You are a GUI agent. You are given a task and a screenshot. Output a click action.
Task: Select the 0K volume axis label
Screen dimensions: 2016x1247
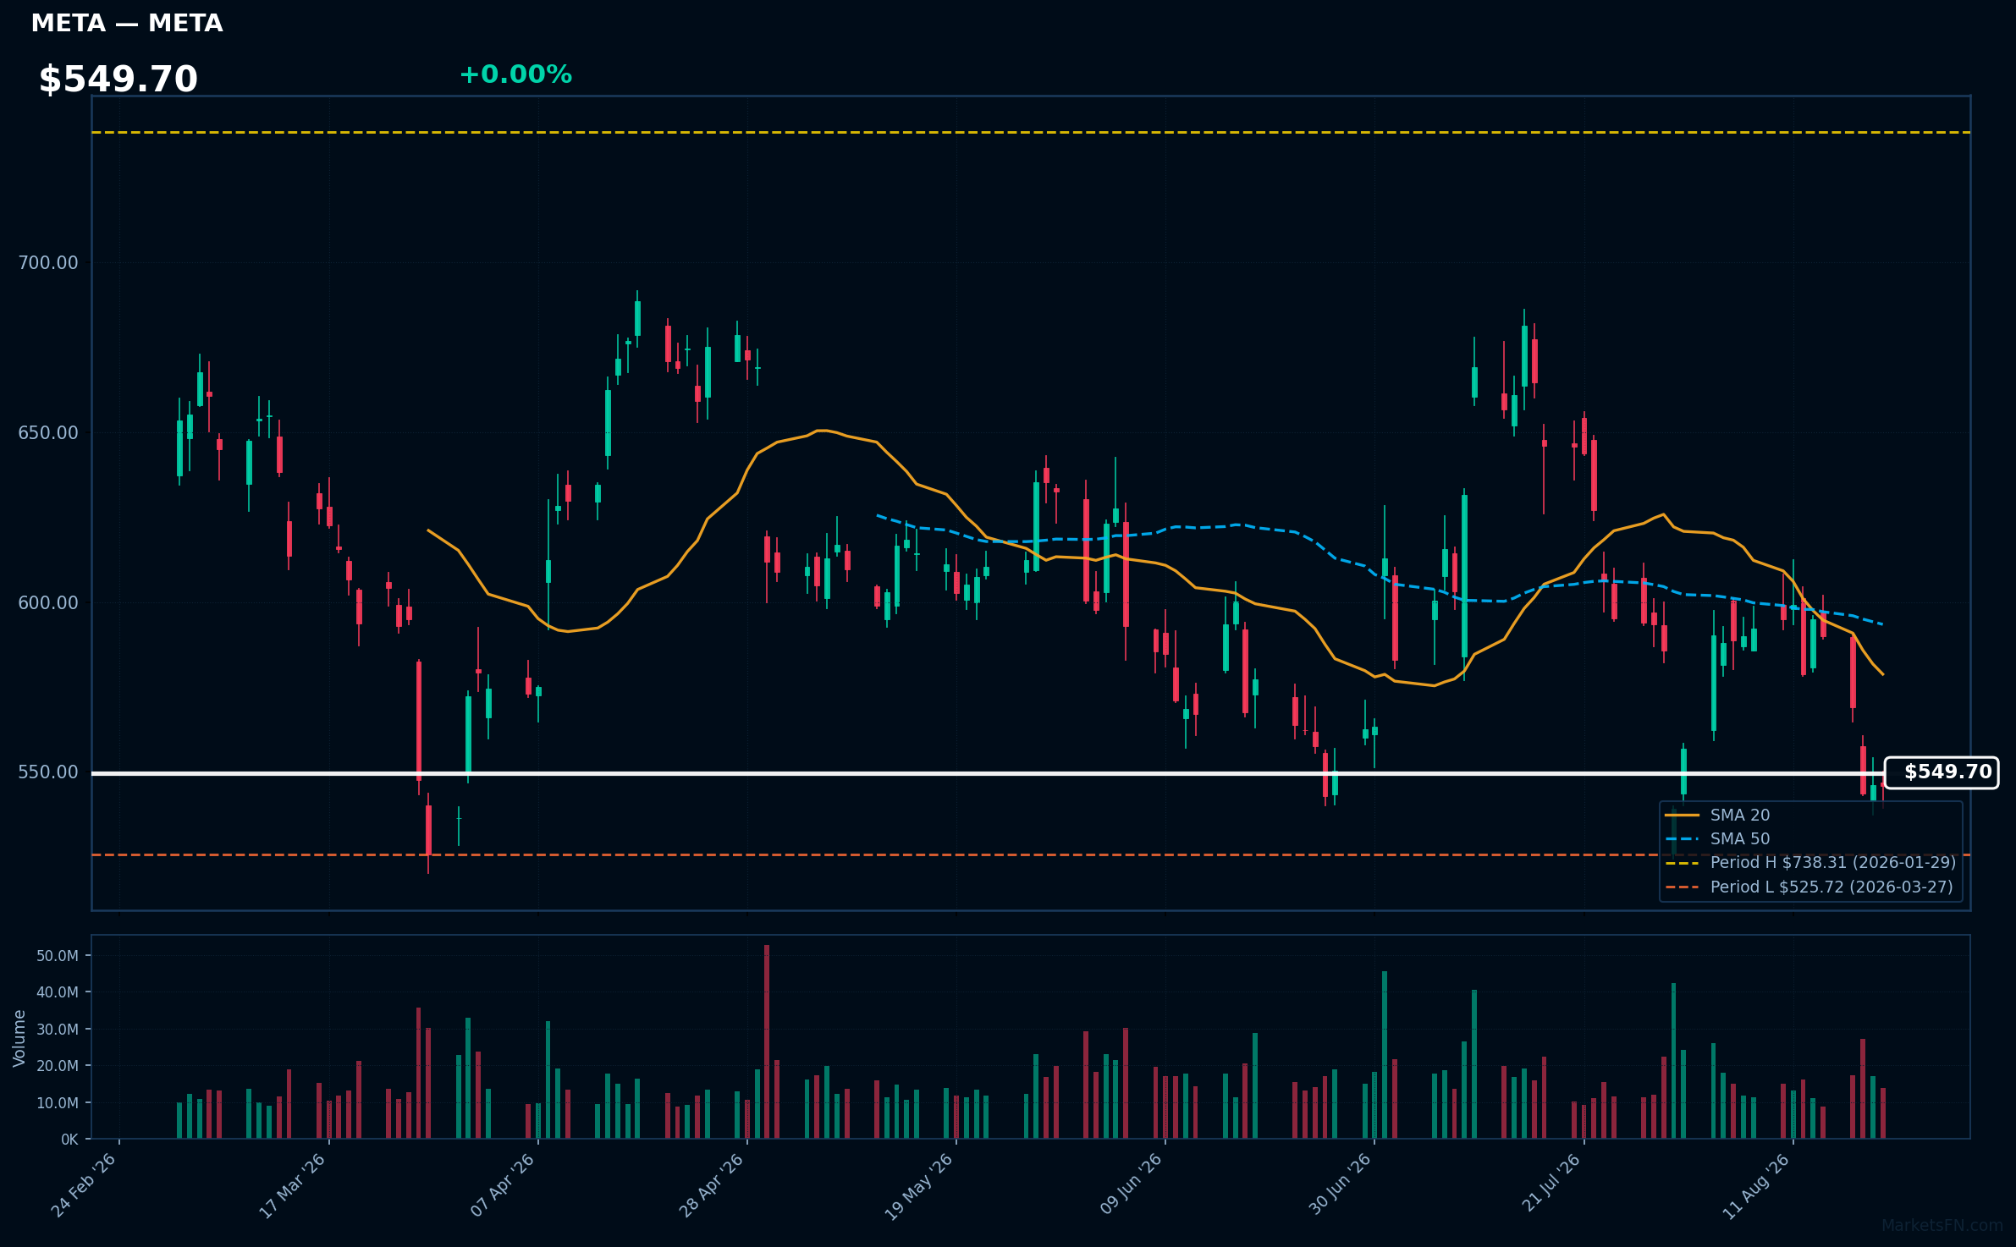point(69,1140)
